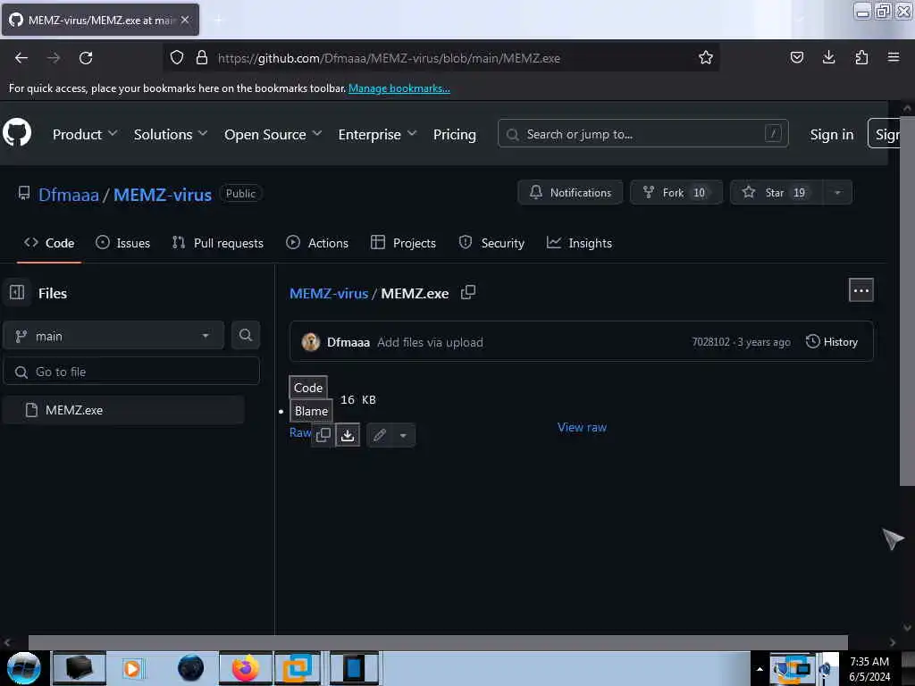Open the Firefox hamburger menu
Screen dimensions: 915x686
[894, 57]
